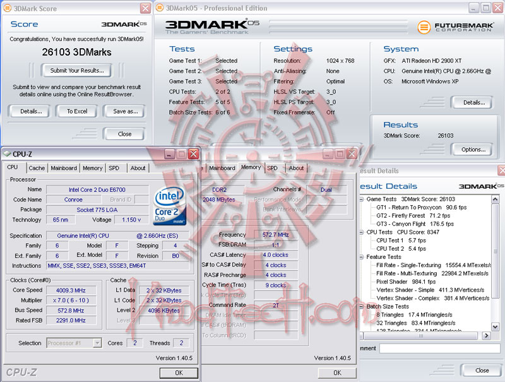This screenshot has height=382, width=505.
Task: Click Save as button
Action: pyautogui.click(x=125, y=112)
